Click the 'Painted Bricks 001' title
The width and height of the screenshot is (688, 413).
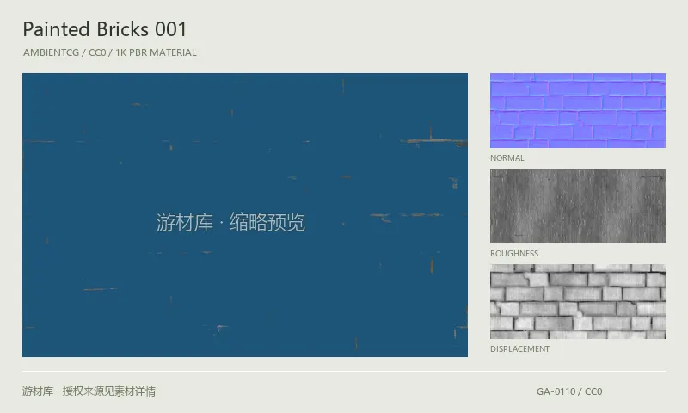pyautogui.click(x=105, y=29)
